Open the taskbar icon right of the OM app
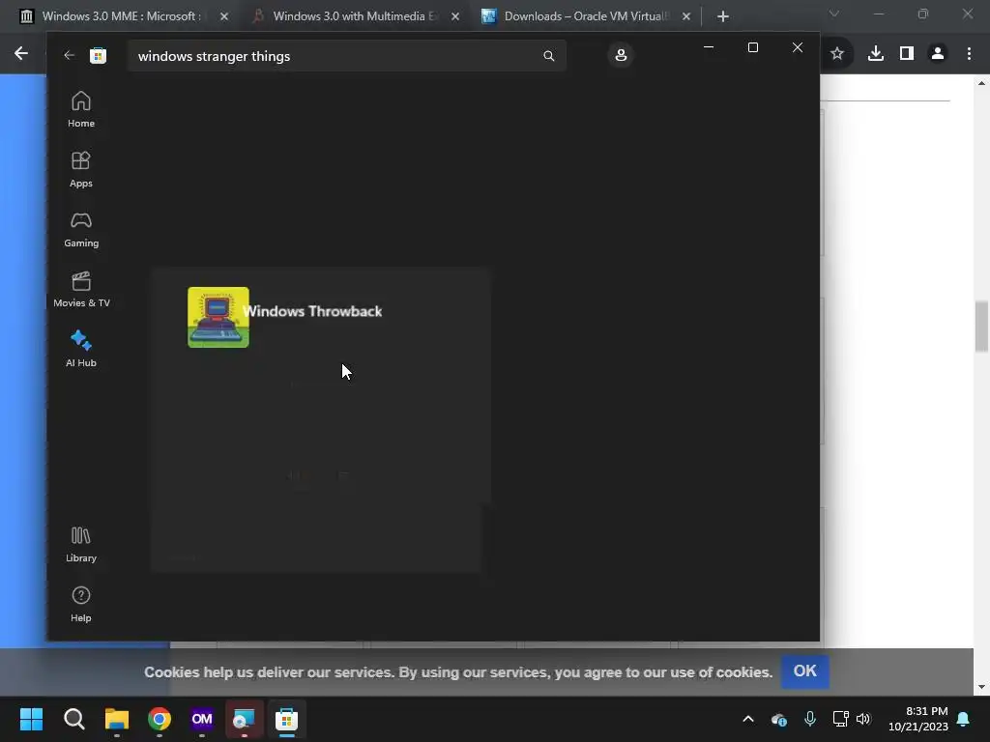The width and height of the screenshot is (990, 742). 245,719
